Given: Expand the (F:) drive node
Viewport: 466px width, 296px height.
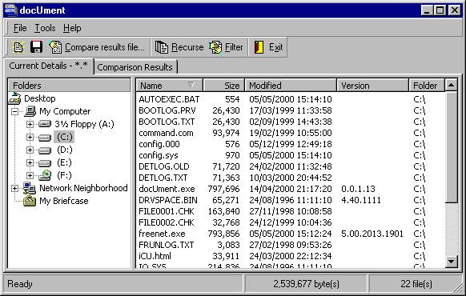Looking at the screenshot, I should (30, 175).
